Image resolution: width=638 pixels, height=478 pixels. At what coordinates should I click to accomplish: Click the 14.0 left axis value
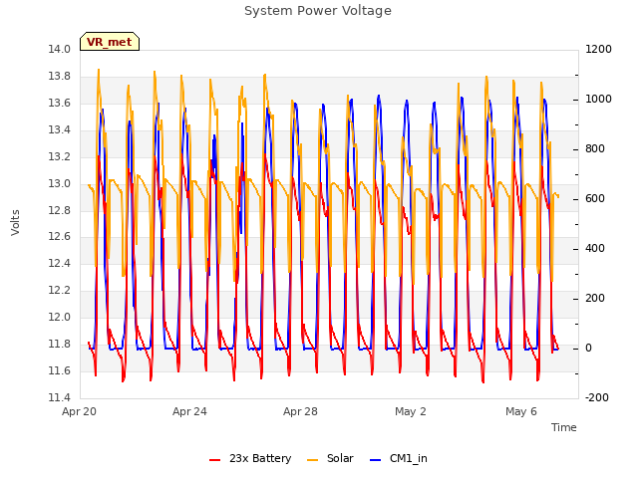coord(60,50)
